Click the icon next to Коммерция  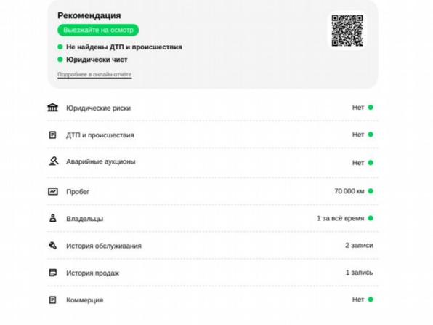[52, 300]
